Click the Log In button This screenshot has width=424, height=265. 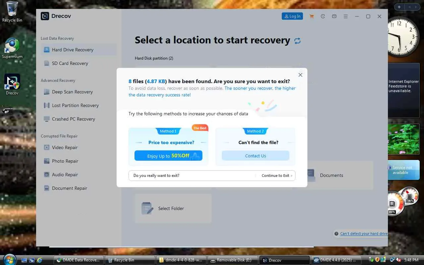tap(292, 16)
